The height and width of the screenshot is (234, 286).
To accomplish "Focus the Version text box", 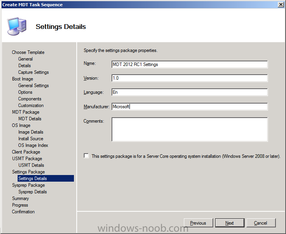I will click(189, 78).
